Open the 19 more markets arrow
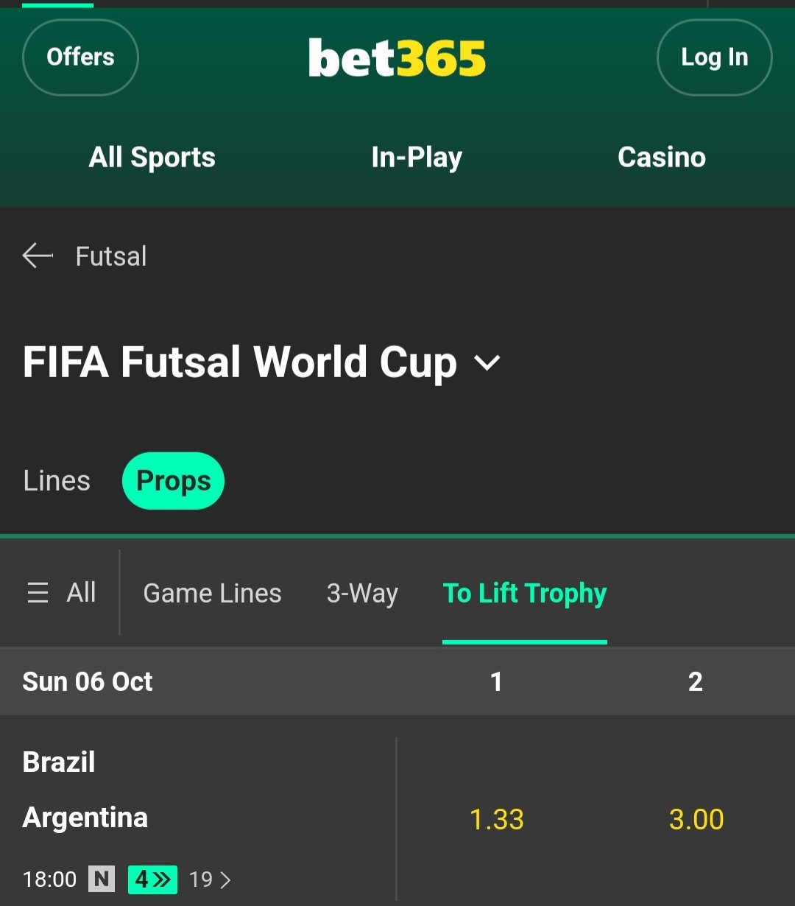Viewport: 795px width, 906px height. (x=210, y=879)
